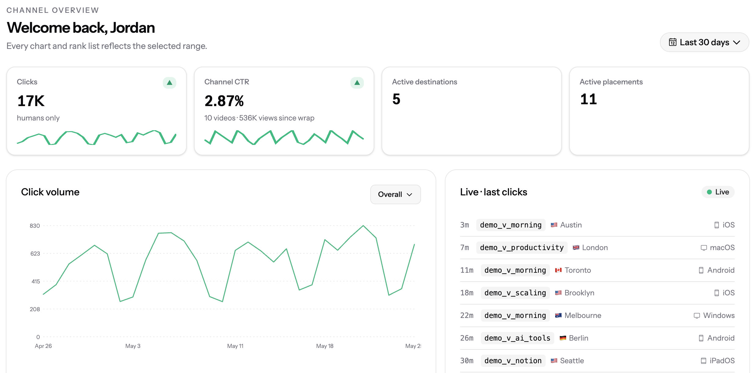Click the 830 y-axis label
This screenshot has height=373, width=754.
point(35,226)
